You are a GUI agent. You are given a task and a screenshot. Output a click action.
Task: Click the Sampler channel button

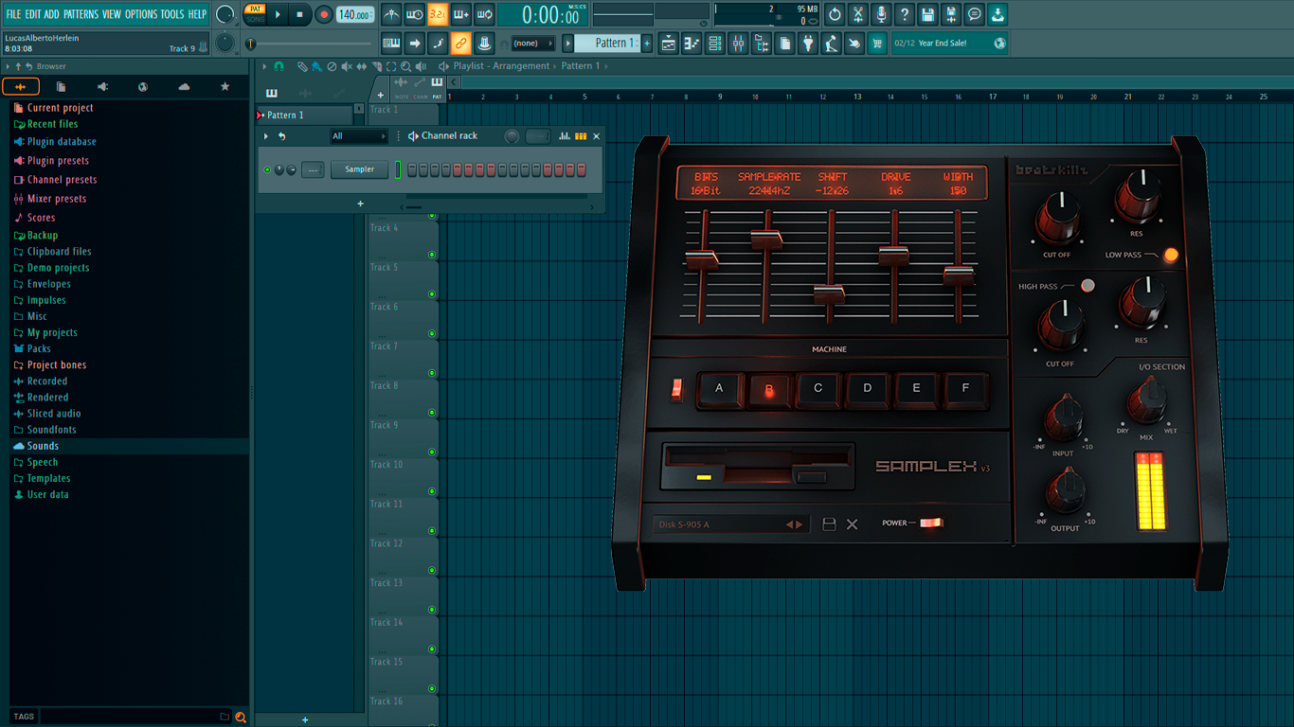[359, 169]
